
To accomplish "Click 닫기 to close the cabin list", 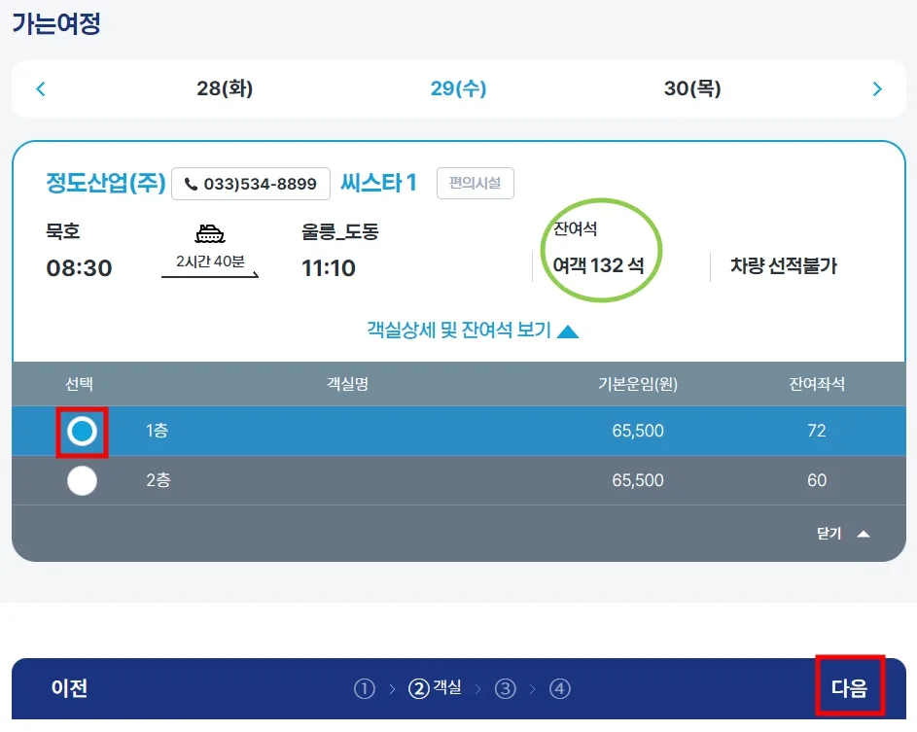I will point(829,533).
